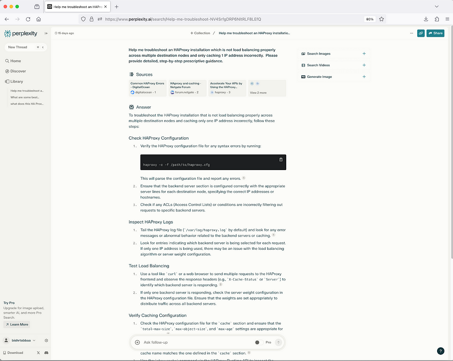The height and width of the screenshot is (361, 453).
Task: List all tabs dropdown arrow
Action: click(437, 6)
